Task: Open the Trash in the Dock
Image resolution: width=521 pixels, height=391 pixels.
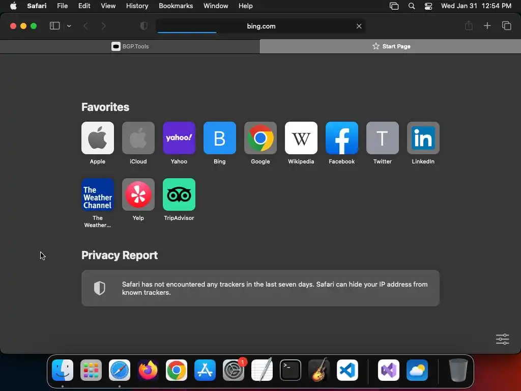Action: pyautogui.click(x=458, y=370)
